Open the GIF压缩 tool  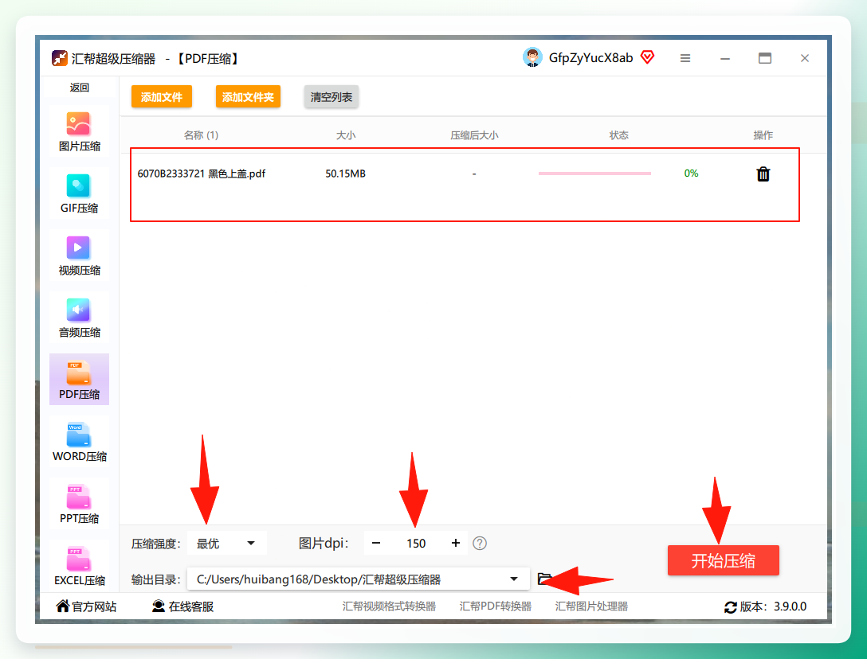pyautogui.click(x=79, y=193)
